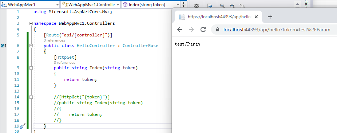Image resolution: width=337 pixels, height=133 pixels.
Task: Click ControllerBase in the class declaration
Action: (140, 46)
